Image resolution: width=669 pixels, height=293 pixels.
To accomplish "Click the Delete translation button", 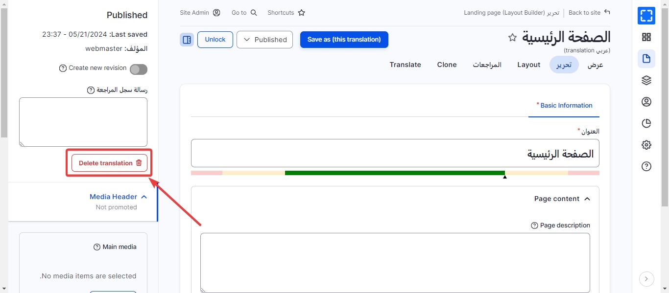I will point(109,163).
